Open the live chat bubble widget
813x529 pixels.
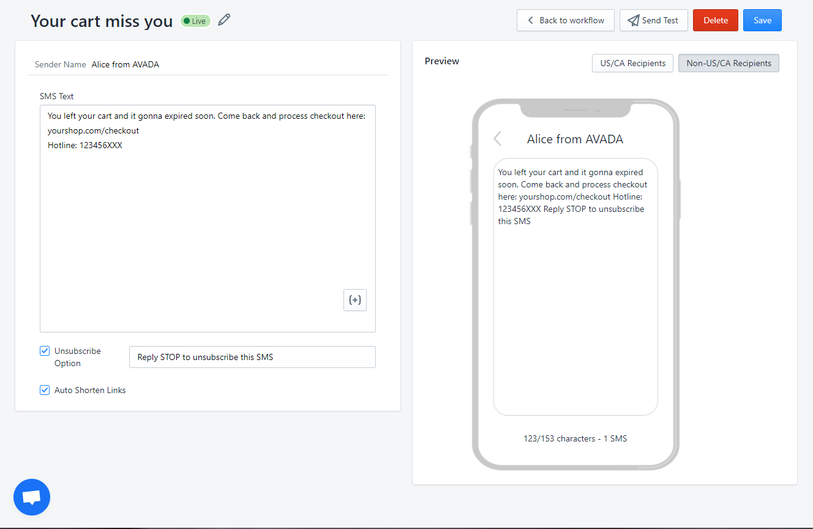32,497
